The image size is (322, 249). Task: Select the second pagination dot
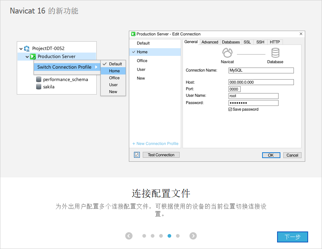(x=153, y=236)
